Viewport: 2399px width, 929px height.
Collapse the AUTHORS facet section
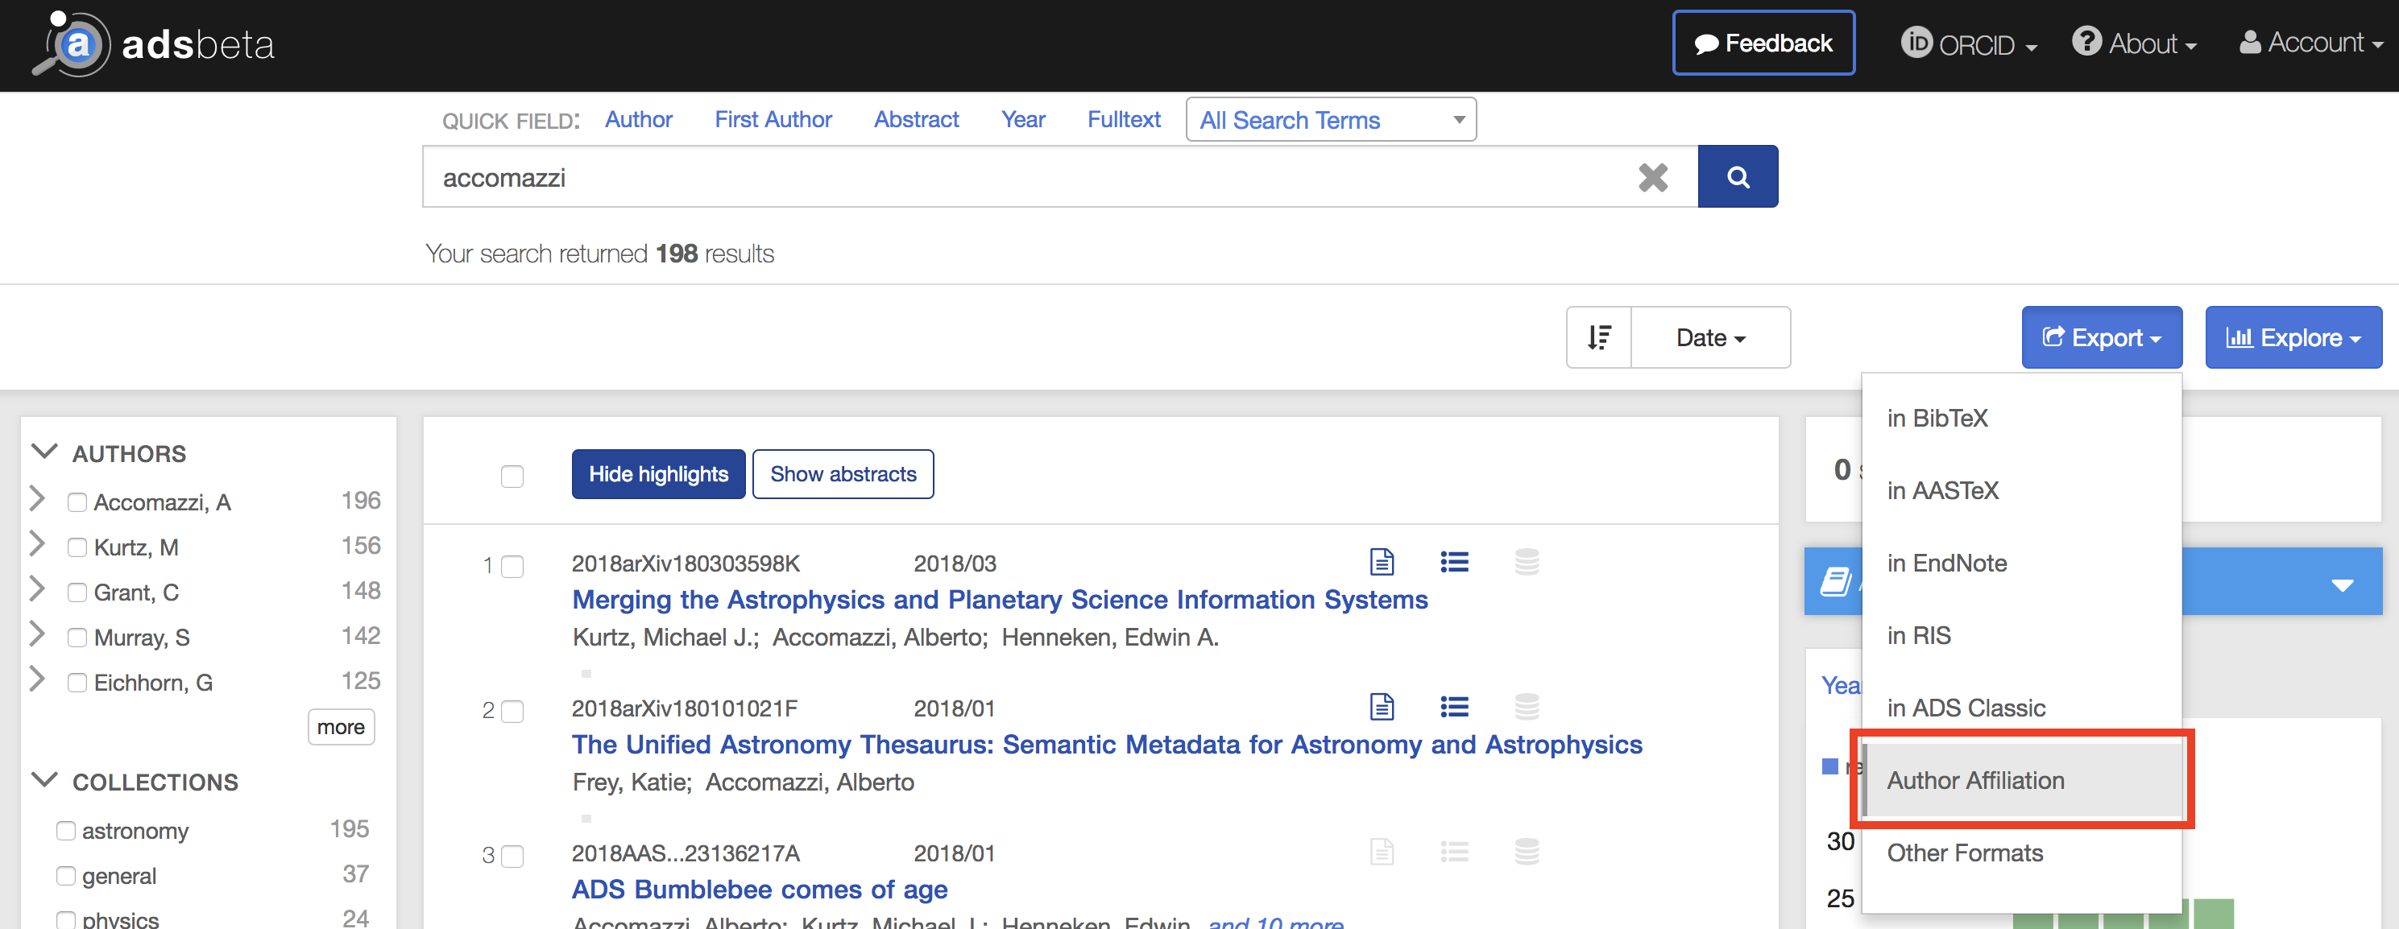[x=44, y=452]
